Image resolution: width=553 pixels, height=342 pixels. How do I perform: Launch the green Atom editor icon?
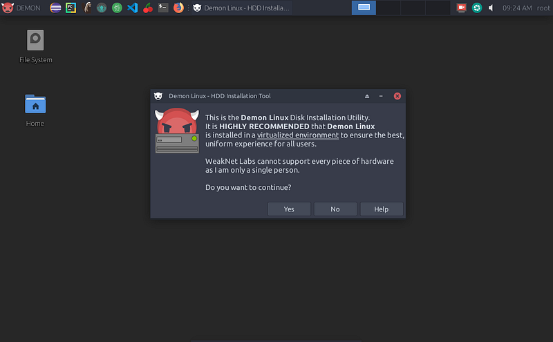click(117, 8)
